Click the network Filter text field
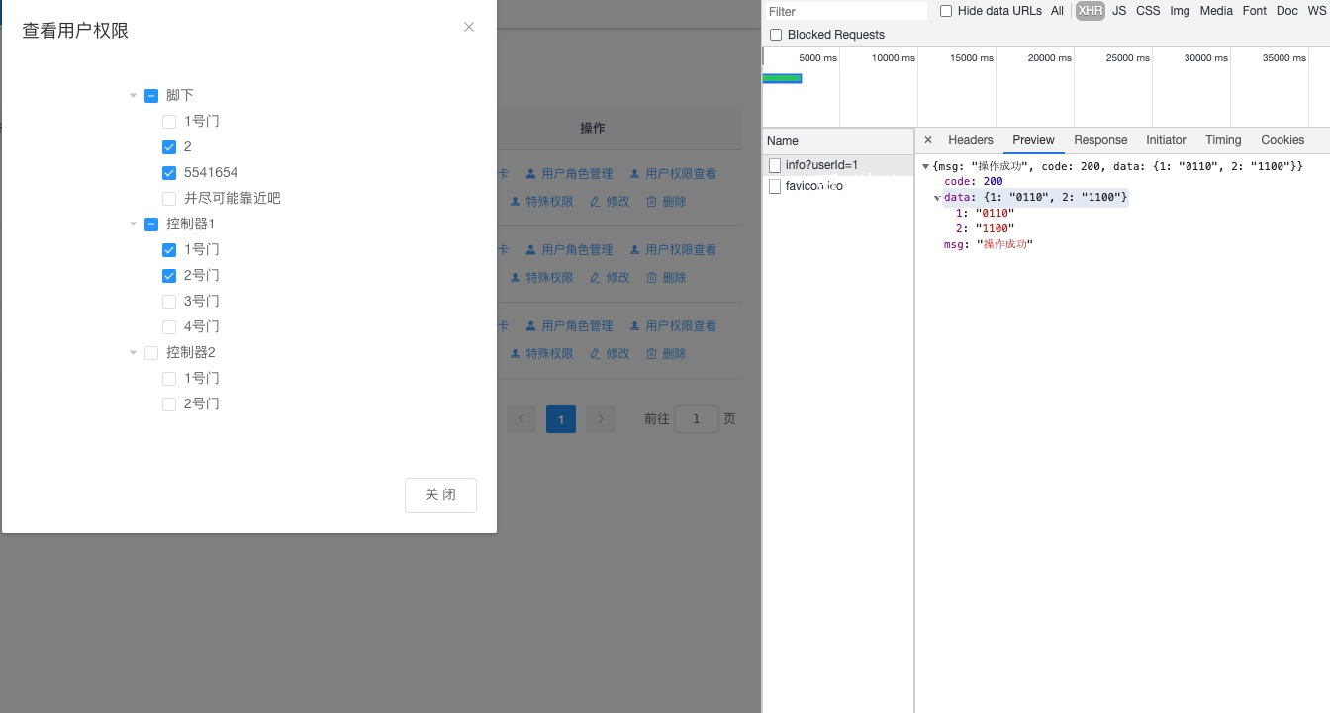1330x713 pixels. [846, 11]
